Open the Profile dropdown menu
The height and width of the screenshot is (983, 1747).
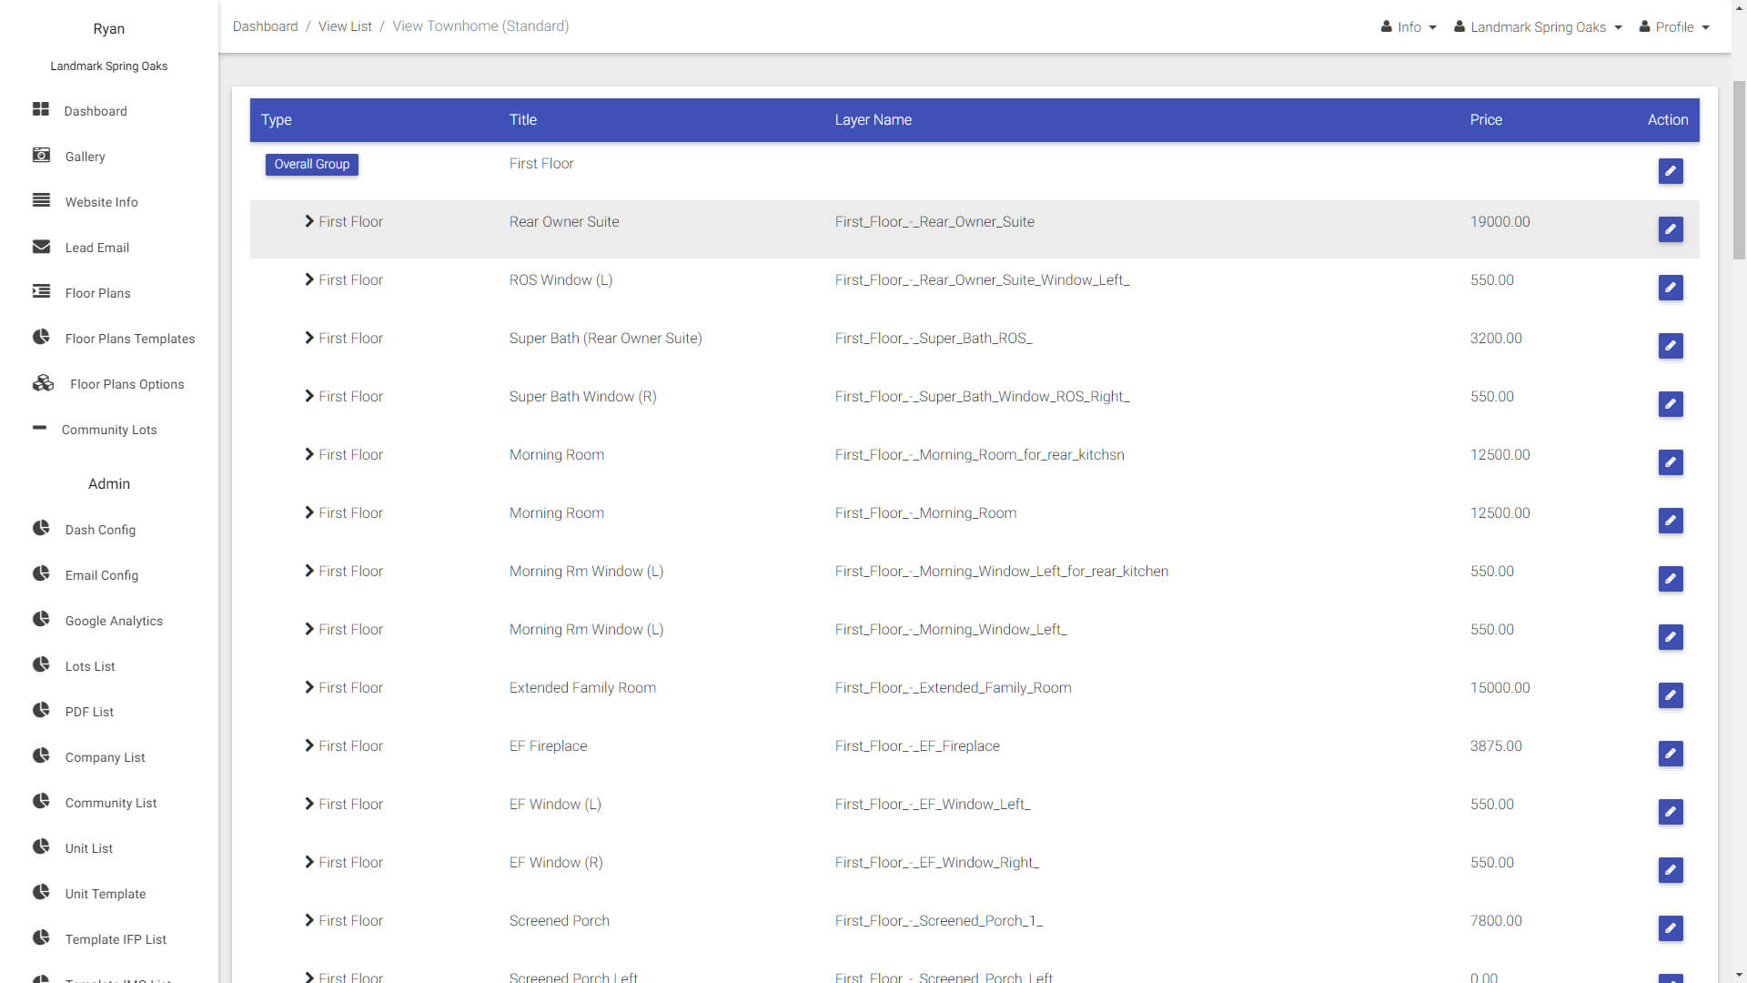[x=1674, y=27]
